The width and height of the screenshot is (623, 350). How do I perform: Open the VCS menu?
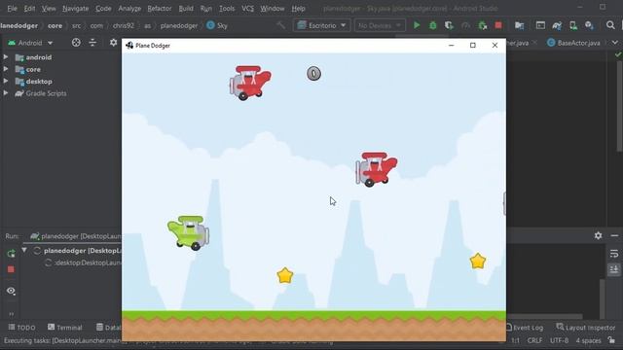247,9
